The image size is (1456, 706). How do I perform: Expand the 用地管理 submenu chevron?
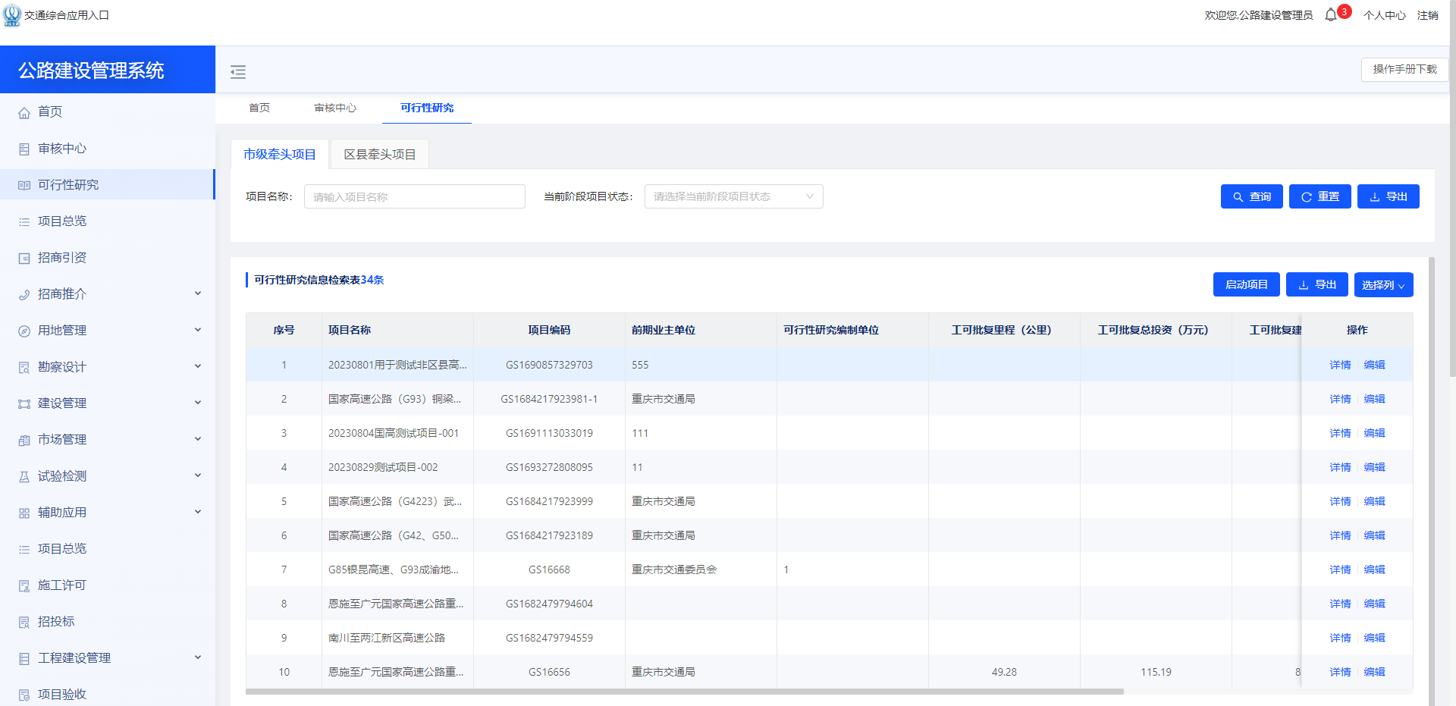[x=198, y=330]
